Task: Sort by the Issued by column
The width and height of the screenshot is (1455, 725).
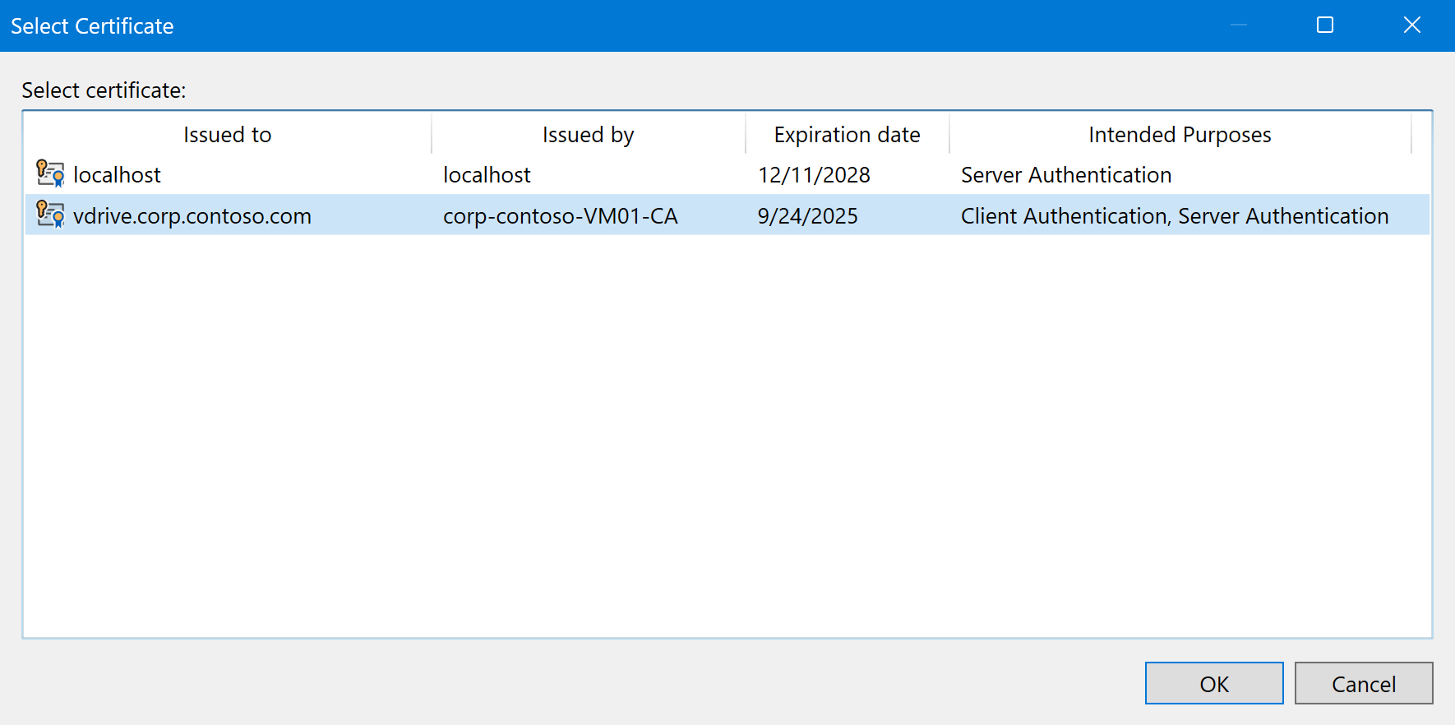Action: click(588, 135)
